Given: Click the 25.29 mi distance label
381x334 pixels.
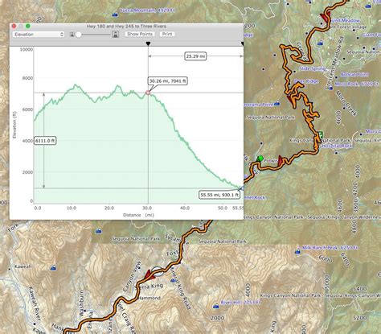Looking at the screenshot, I should tap(195, 56).
